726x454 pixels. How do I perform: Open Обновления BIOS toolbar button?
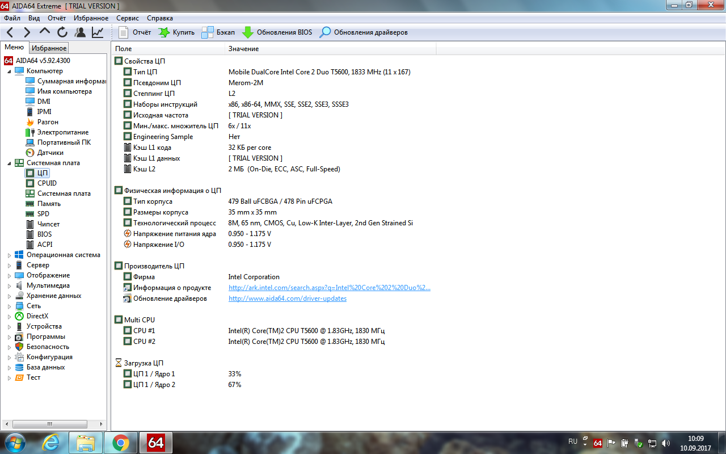[x=277, y=32]
